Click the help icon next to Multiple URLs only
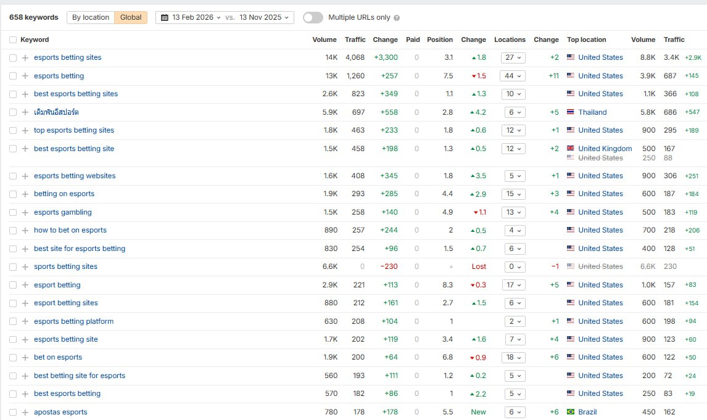The height and width of the screenshot is (420, 707). coord(397,18)
